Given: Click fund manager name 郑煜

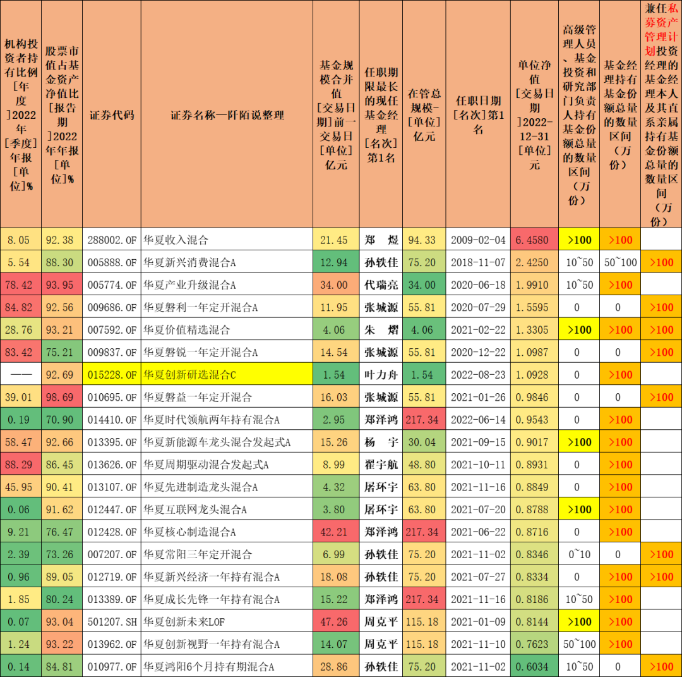Looking at the screenshot, I should tap(380, 240).
